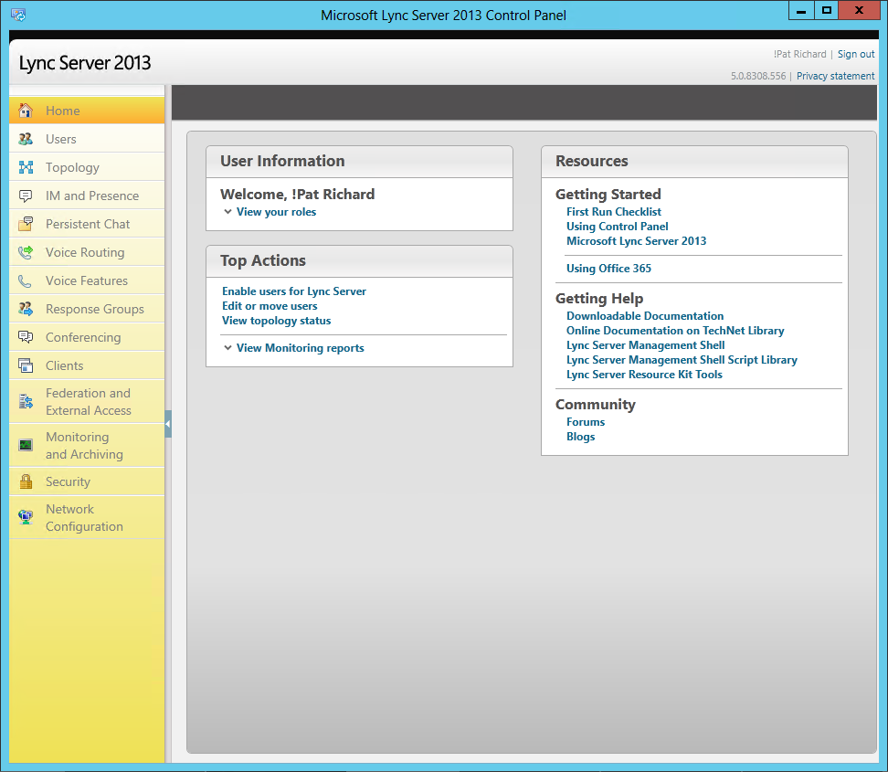Open the Using Control Panel link
The image size is (888, 772).
pos(618,227)
